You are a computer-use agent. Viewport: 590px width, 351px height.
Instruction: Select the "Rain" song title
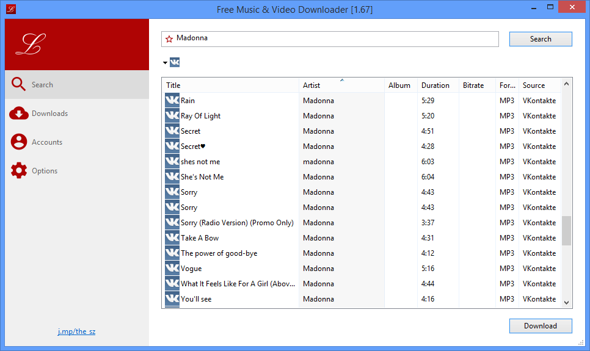pos(188,101)
